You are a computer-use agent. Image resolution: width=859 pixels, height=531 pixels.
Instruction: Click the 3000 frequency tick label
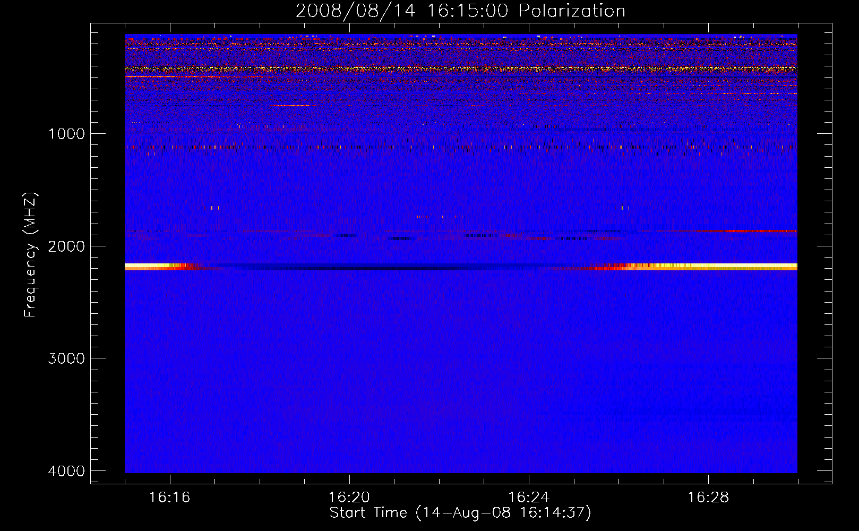[66, 358]
